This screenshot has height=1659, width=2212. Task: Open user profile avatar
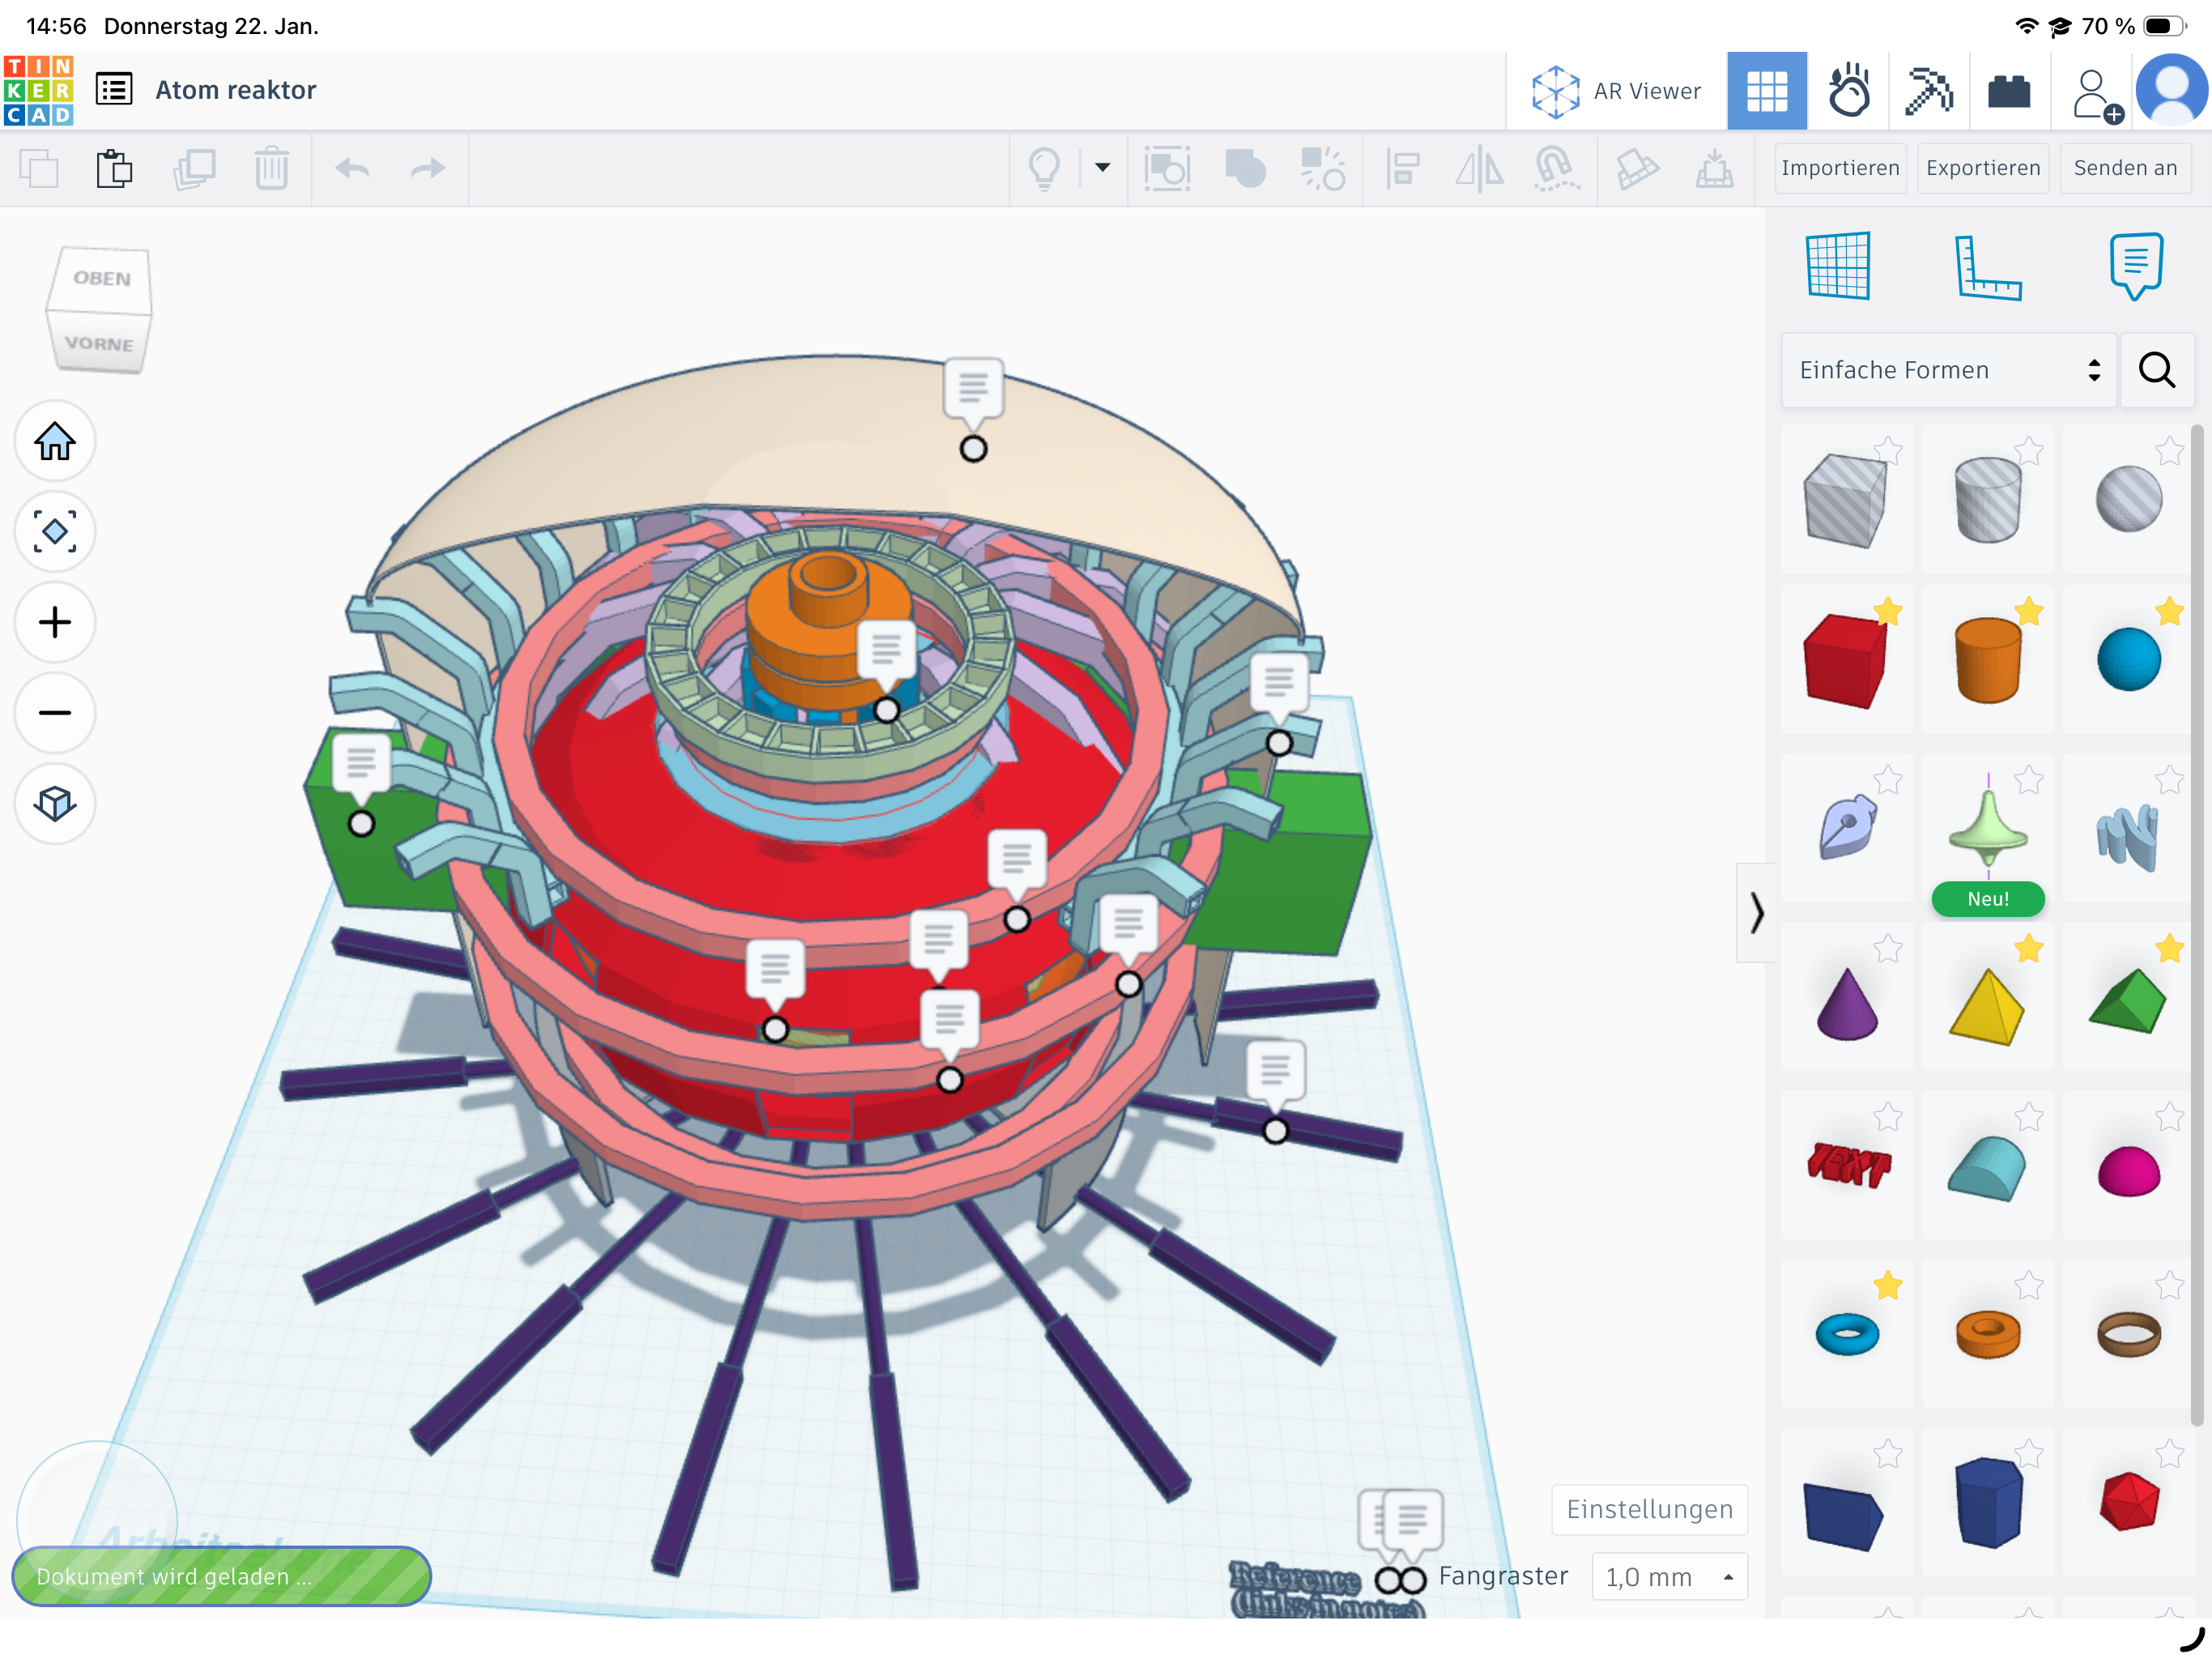tap(2172, 91)
